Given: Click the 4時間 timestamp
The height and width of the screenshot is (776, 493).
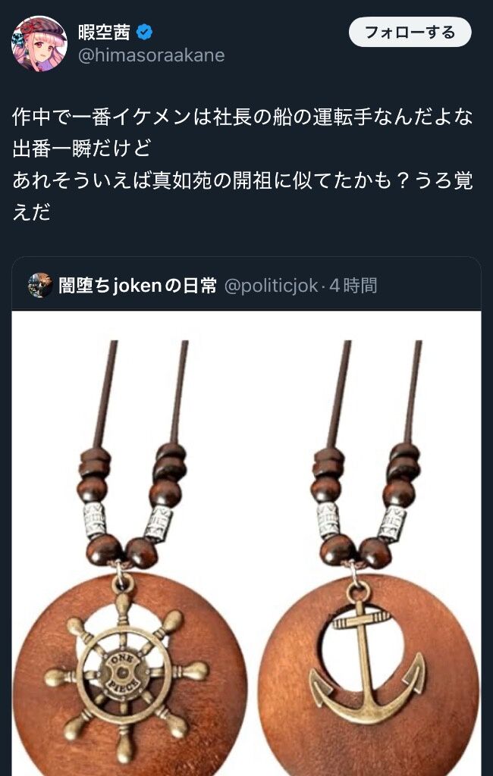Looking at the screenshot, I should pos(353,286).
